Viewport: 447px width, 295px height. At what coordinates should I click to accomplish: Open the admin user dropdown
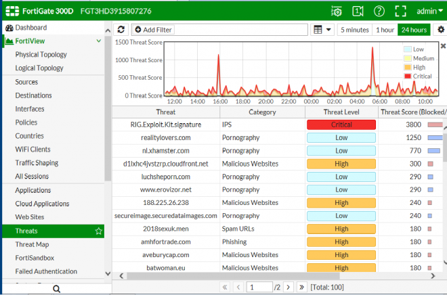[429, 11]
